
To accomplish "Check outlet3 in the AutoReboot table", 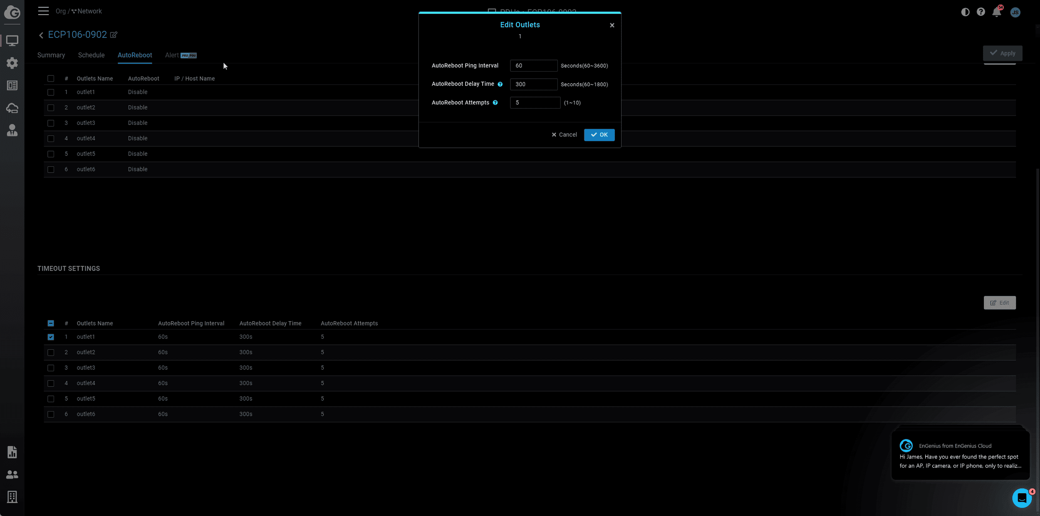I will 51,123.
